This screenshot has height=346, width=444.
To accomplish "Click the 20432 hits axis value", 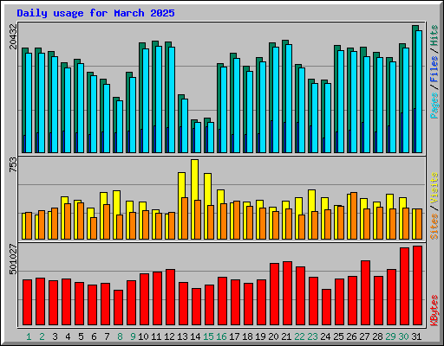I will click(13, 36).
